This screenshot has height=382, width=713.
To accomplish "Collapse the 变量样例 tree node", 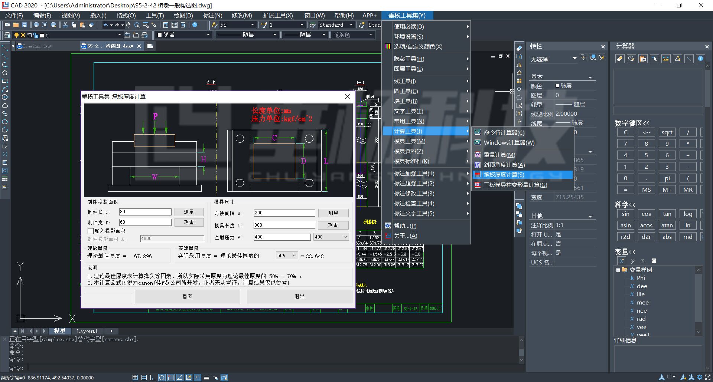I will [618, 270].
